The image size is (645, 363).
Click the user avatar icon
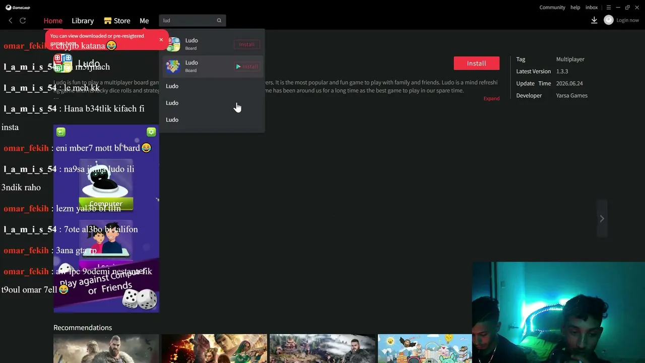point(609,20)
